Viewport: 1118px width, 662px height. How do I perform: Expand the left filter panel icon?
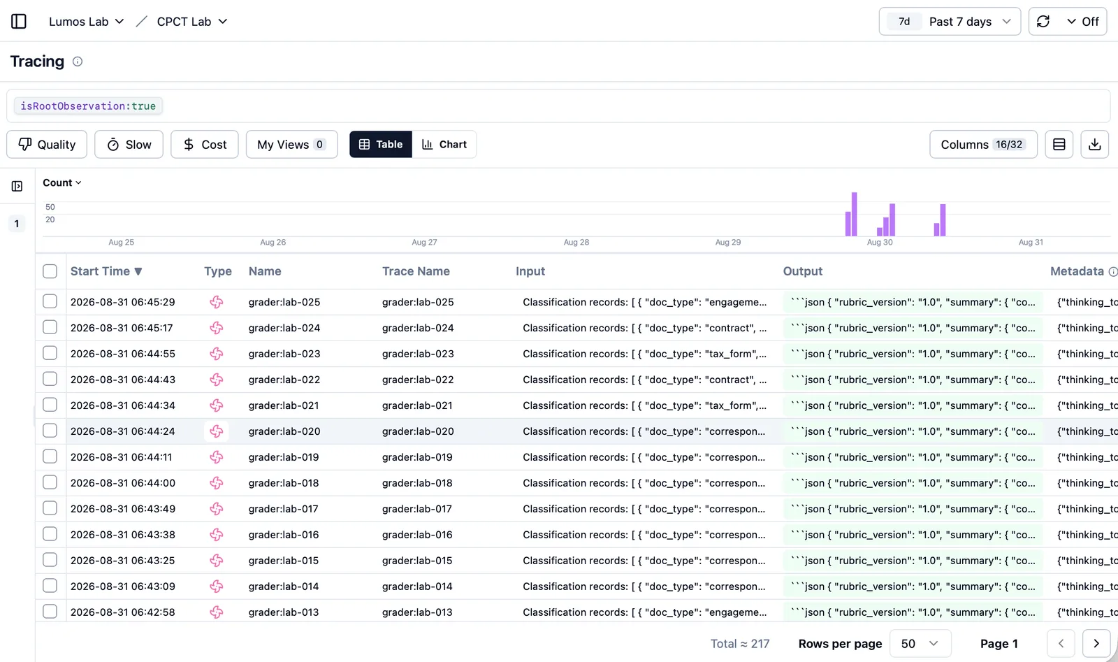17,186
